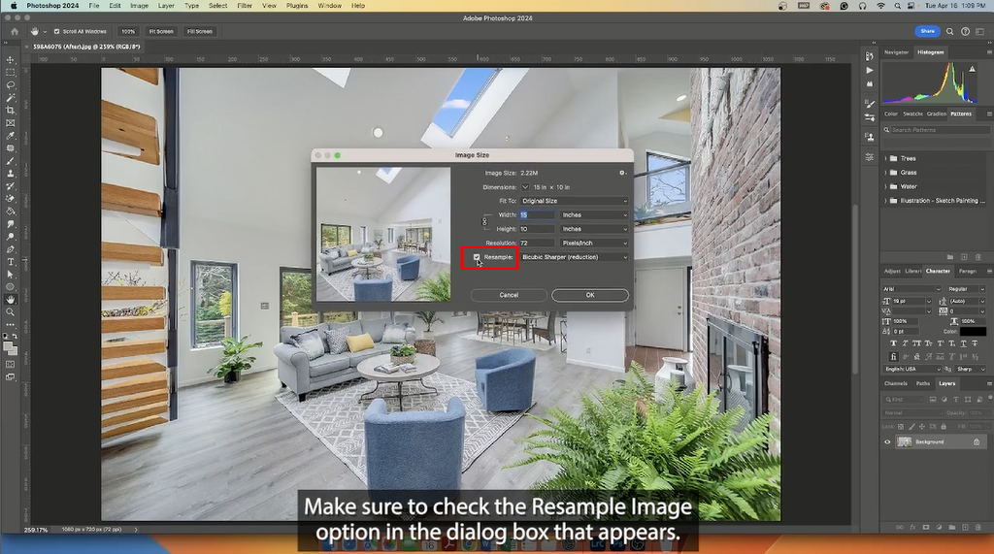Open the Image Size settings gear

click(x=622, y=173)
